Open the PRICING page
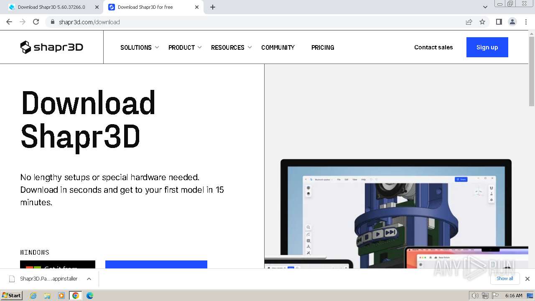Image resolution: width=535 pixels, height=301 pixels. click(x=323, y=47)
